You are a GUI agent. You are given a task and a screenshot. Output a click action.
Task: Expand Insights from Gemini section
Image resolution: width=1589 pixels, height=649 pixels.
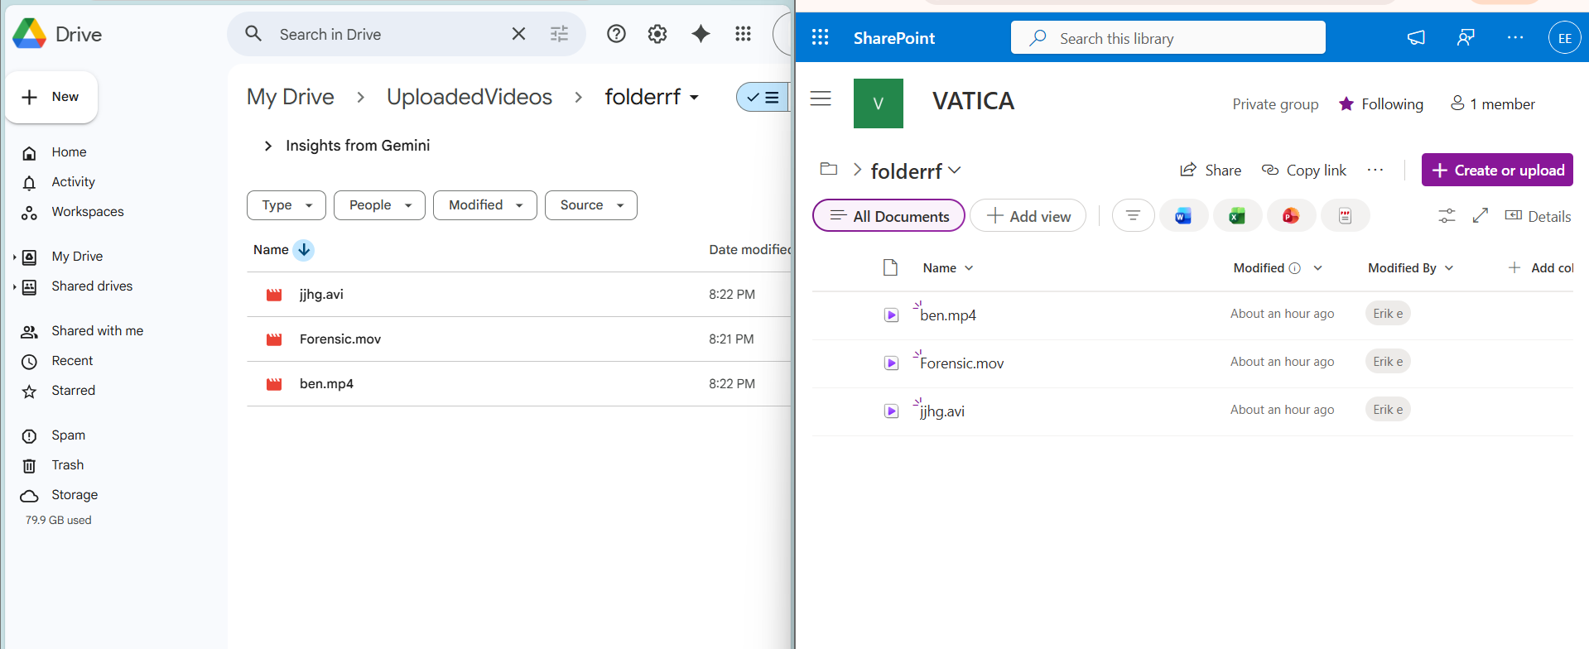tap(267, 146)
